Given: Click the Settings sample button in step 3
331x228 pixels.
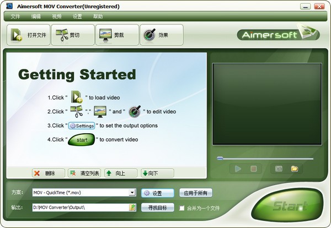Looking at the screenshot, I should (82, 126).
